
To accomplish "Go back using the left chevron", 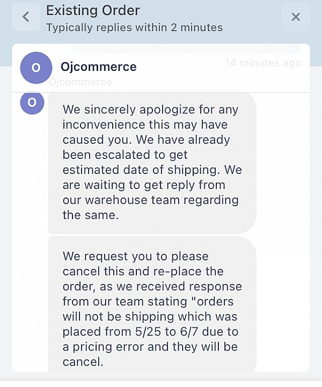I will coord(26,17).
